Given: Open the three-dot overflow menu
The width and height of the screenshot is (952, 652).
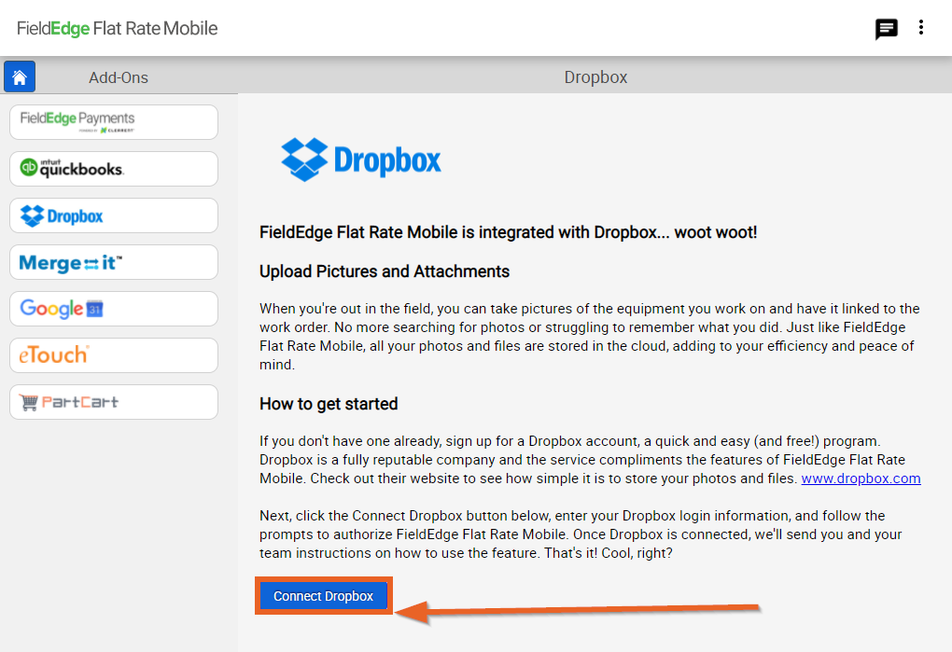Looking at the screenshot, I should point(921,28).
